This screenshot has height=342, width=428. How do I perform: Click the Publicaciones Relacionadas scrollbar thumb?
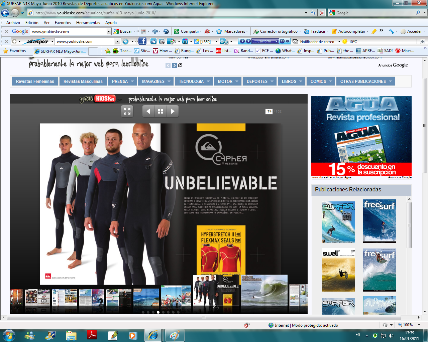(x=409, y=225)
